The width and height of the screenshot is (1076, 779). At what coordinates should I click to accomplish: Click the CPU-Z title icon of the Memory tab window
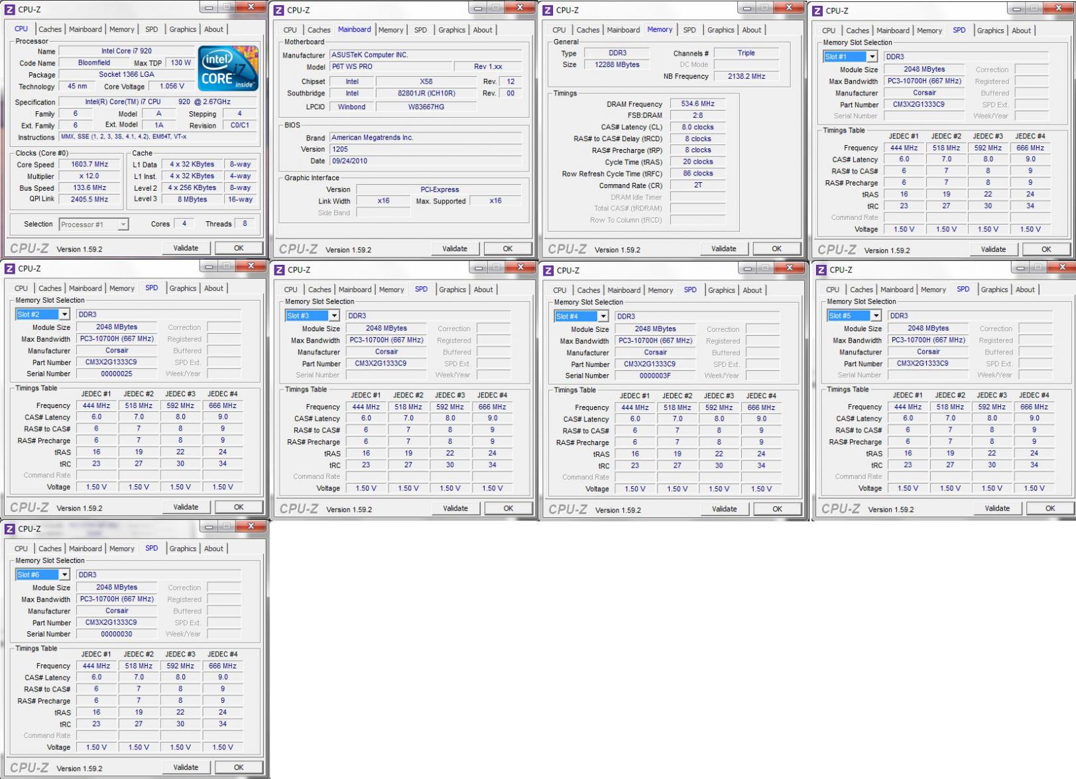click(548, 10)
